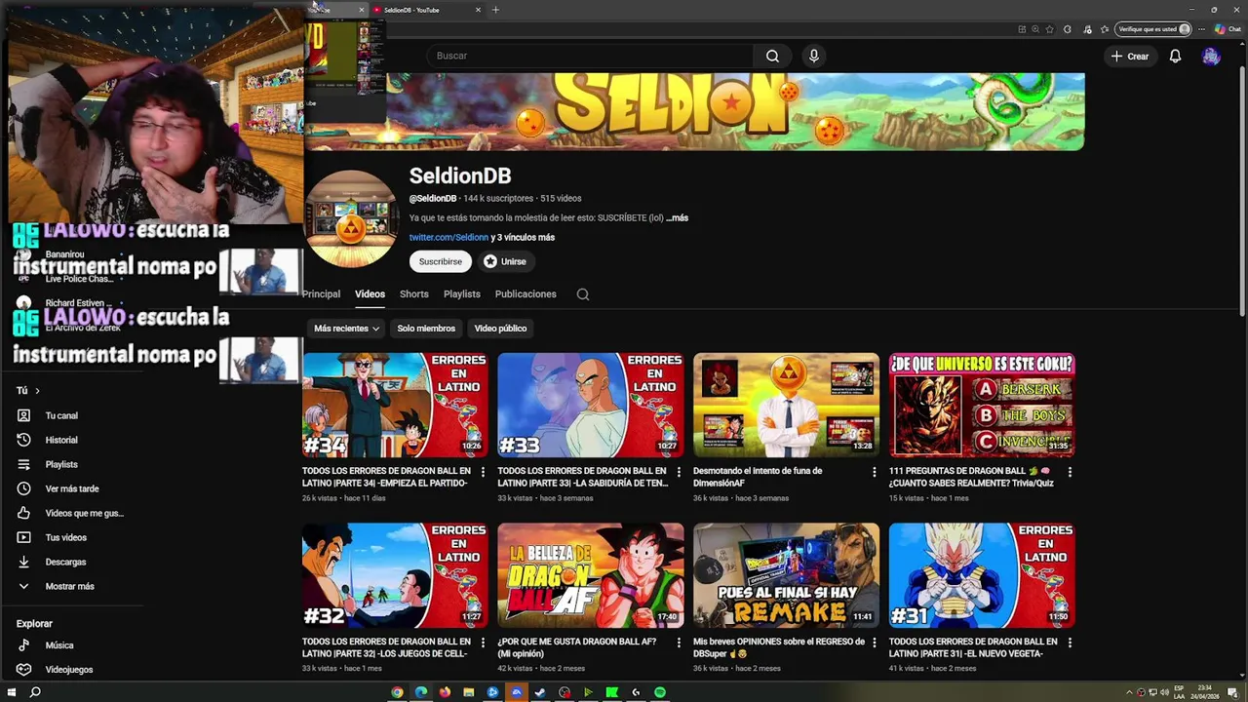Screen dimensions: 1248x702
Task: Open Ver más tarde list
Action: (x=70, y=488)
